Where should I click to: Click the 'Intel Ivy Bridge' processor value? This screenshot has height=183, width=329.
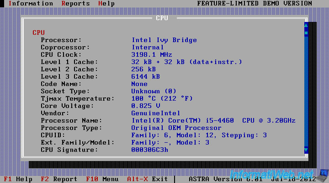point(164,40)
